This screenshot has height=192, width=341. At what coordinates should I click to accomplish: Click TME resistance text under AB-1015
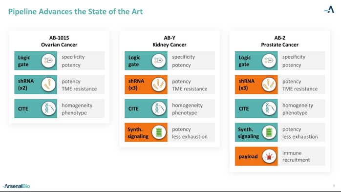coord(79,89)
